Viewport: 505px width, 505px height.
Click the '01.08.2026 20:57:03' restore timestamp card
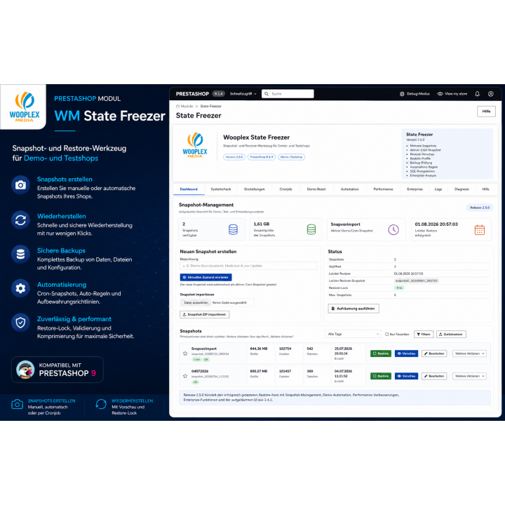(451, 229)
